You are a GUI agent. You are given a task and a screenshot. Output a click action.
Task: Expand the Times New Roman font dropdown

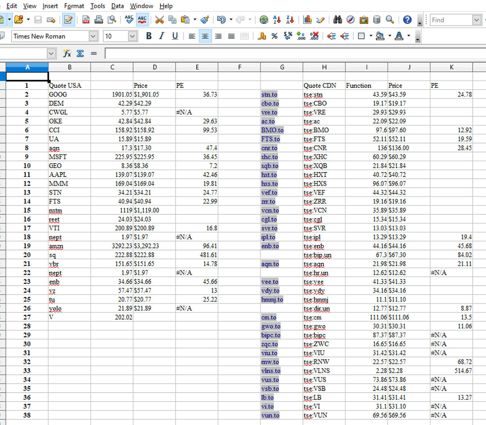pos(93,36)
